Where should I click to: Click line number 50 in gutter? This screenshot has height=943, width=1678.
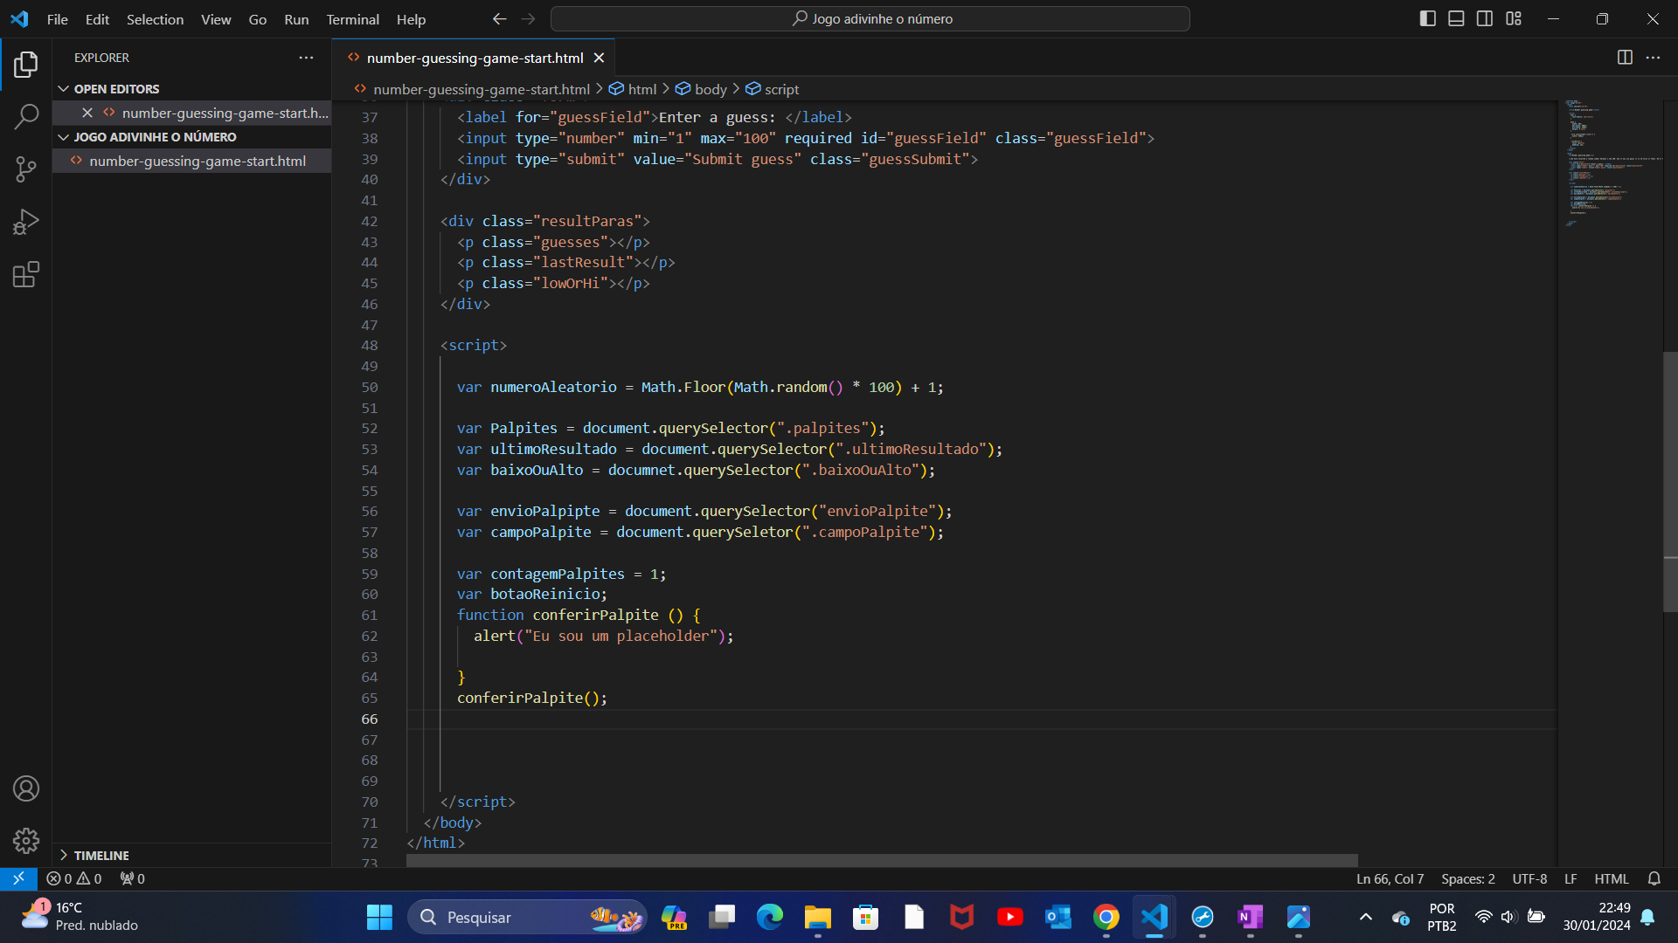tap(370, 387)
